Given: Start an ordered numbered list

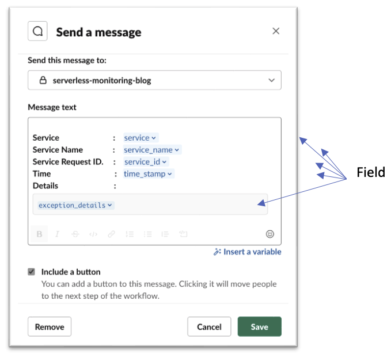Looking at the screenshot, I should click(130, 234).
